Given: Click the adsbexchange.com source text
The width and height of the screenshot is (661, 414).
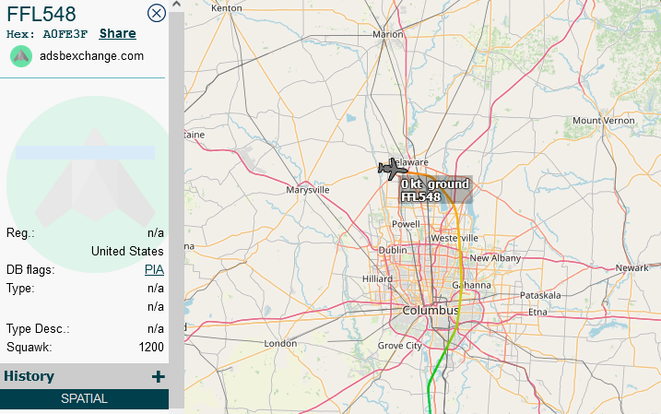Looking at the screenshot, I should [91, 56].
